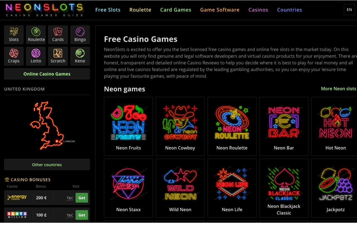Choose the Keno category icon

(x=80, y=56)
